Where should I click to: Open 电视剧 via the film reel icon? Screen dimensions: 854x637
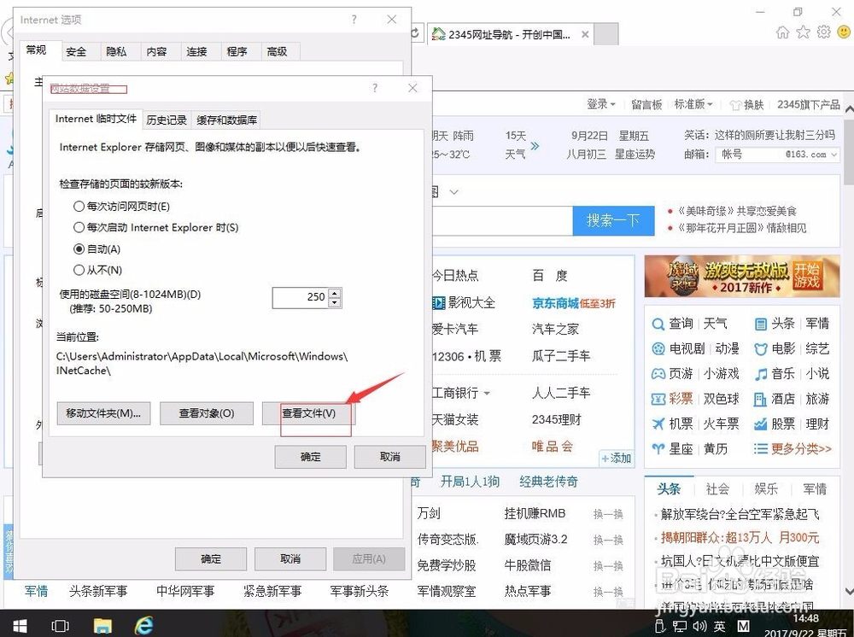pyautogui.click(x=658, y=348)
